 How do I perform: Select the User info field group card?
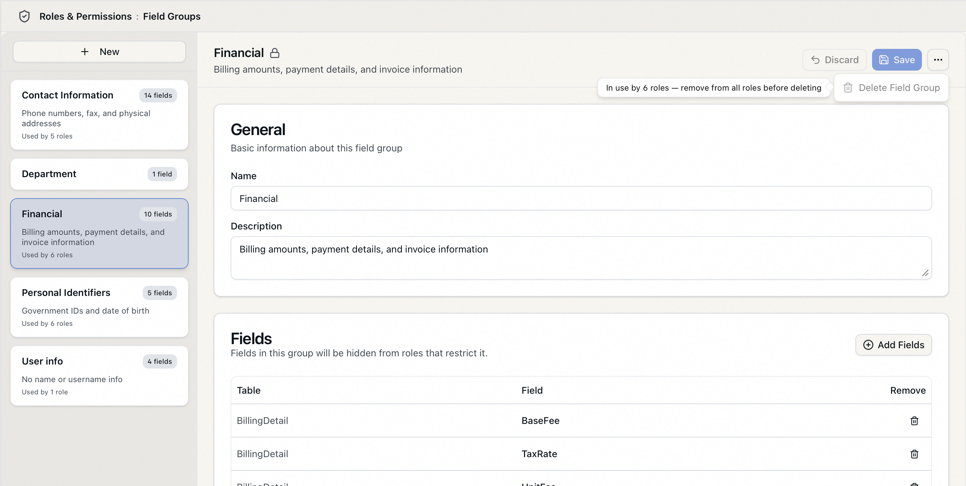99,376
